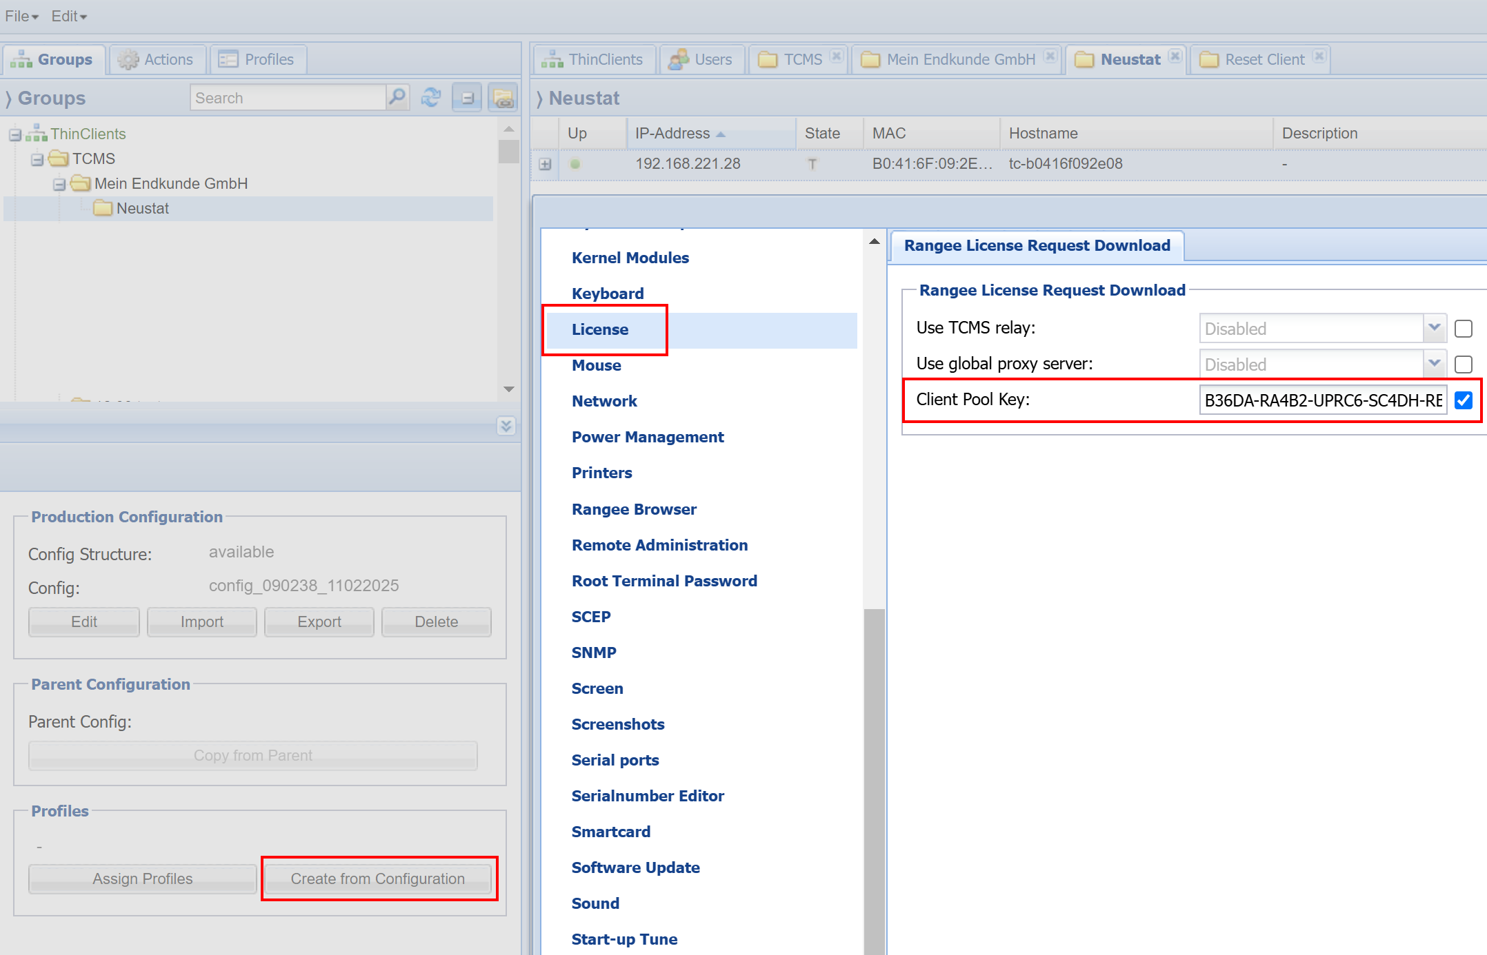Image resolution: width=1487 pixels, height=955 pixels.
Task: Switch to the Profiles tab
Action: tap(258, 59)
